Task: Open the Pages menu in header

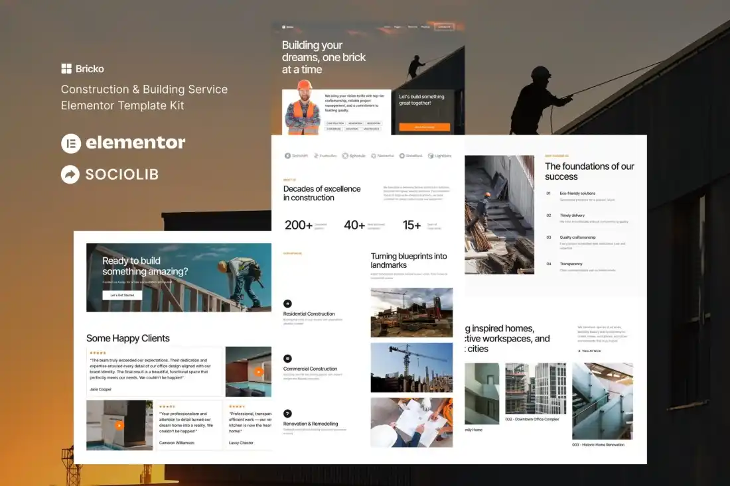Action: click(x=398, y=27)
